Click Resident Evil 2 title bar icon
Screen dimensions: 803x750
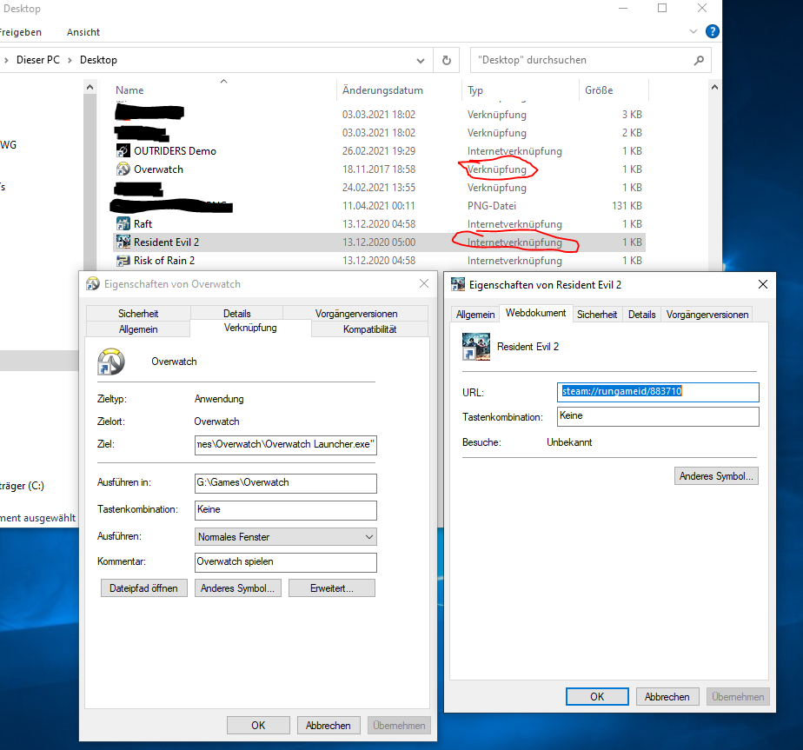point(458,284)
